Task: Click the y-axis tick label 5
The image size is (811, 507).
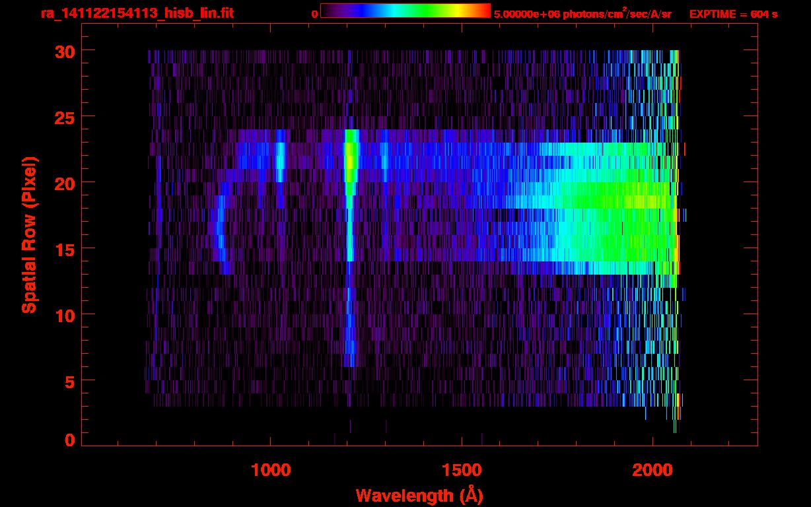Action: tap(69, 381)
